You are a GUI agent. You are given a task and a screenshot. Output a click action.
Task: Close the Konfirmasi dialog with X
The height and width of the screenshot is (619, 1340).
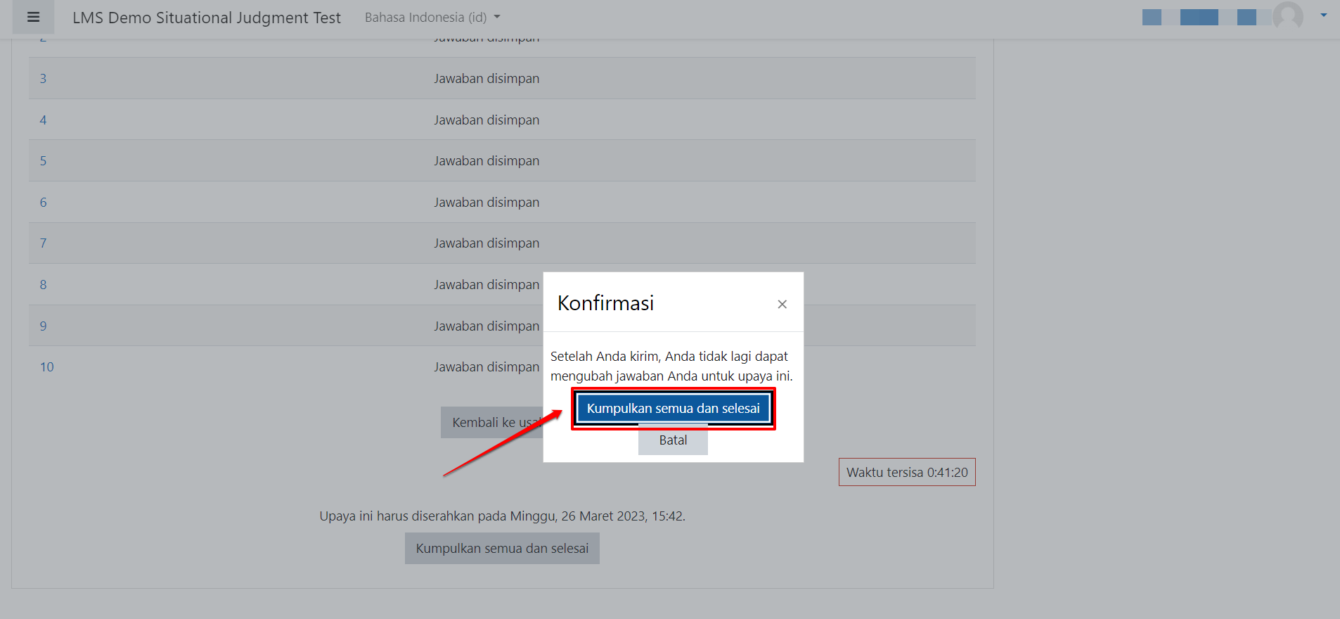pos(782,304)
